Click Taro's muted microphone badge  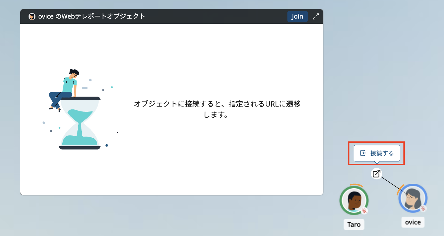point(364,211)
